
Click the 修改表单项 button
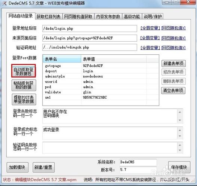pyautogui.click(x=173, y=72)
